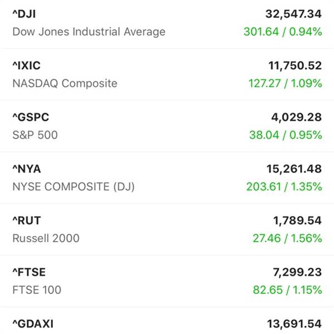
Task: Click the 127.27 / 1.09% change value
Action: tap(285, 83)
